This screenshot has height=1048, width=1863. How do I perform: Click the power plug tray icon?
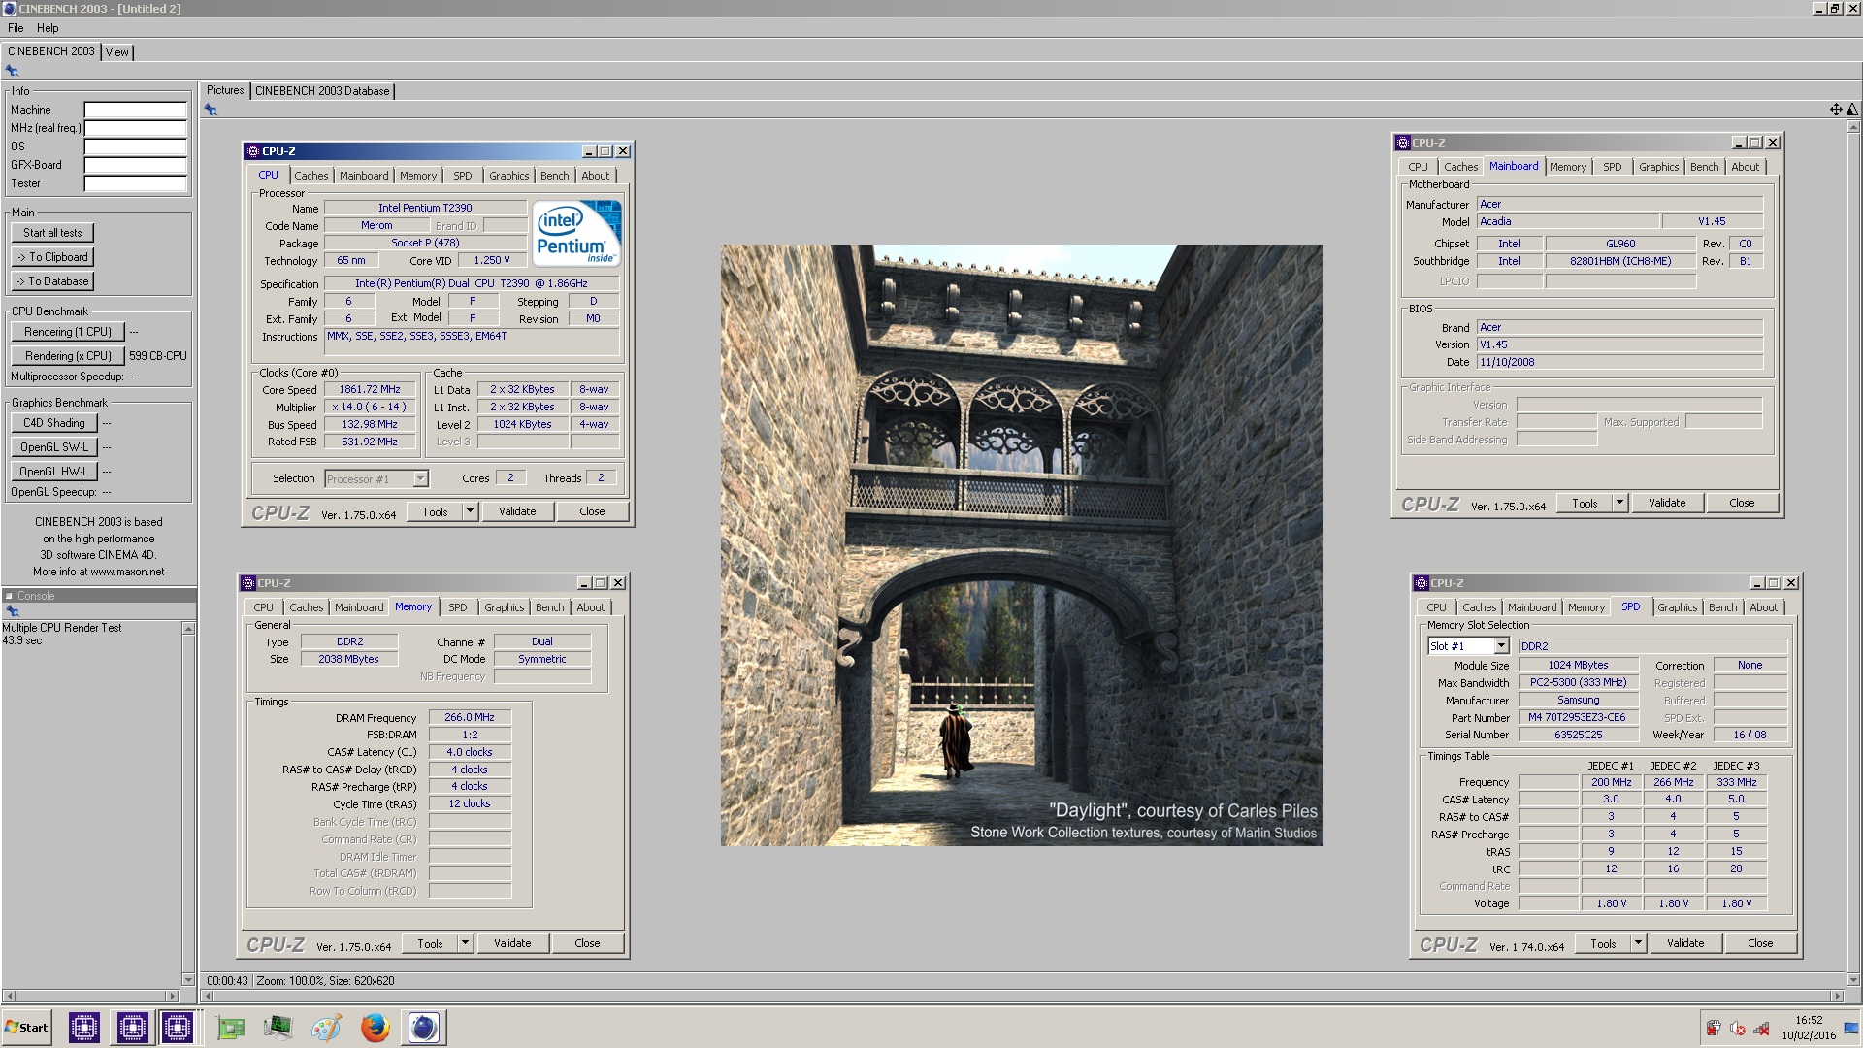(x=1714, y=1029)
